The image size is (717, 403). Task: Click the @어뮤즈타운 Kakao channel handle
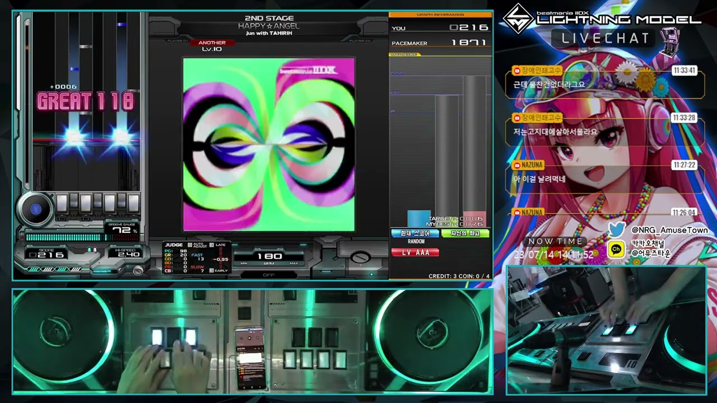[650, 254]
